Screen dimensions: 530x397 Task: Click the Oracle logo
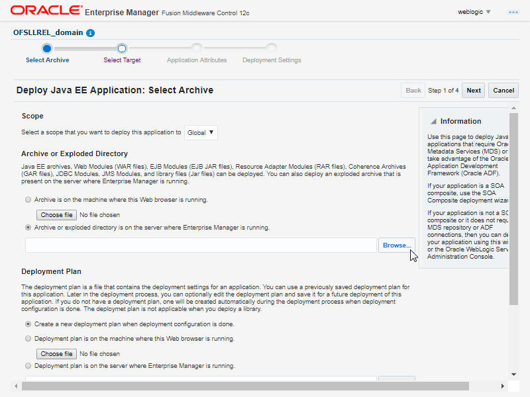point(46,10)
